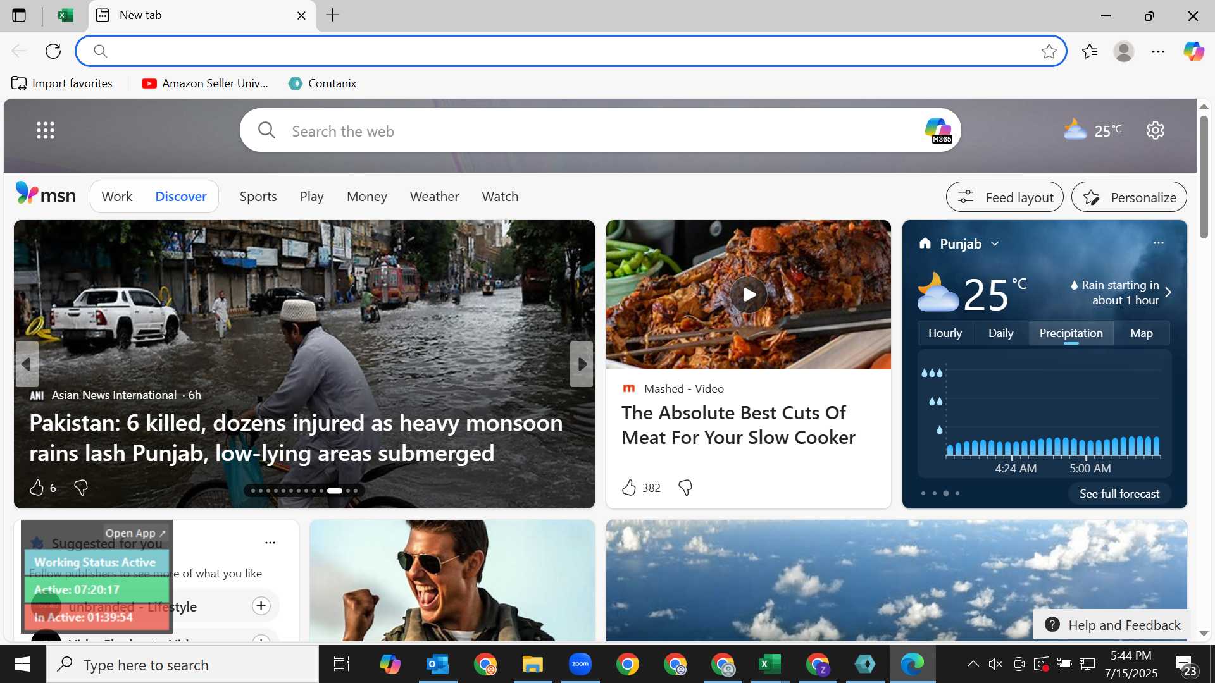The height and width of the screenshot is (683, 1215).
Task: Click the browser address bar
Action: coord(571,51)
